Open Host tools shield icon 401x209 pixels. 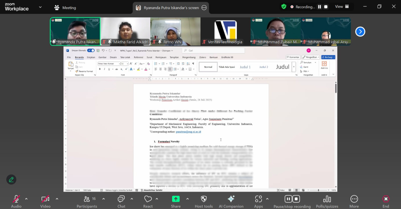pyautogui.click(x=204, y=199)
